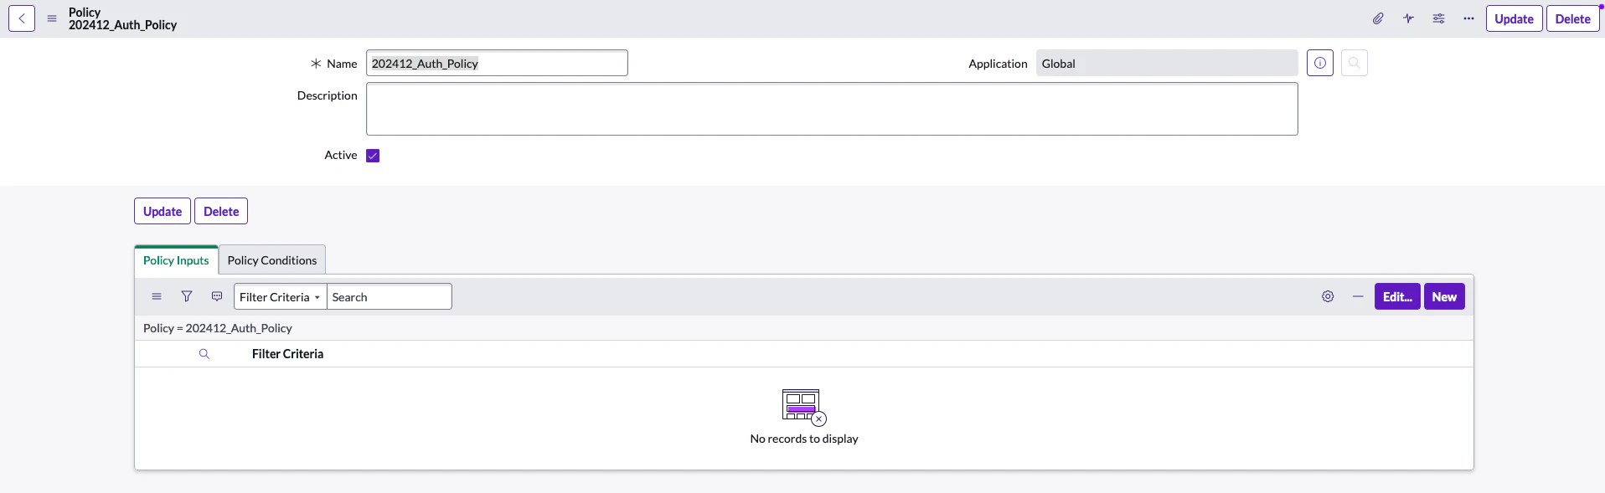
Task: Click the Delete button in the top header
Action: click(1572, 18)
